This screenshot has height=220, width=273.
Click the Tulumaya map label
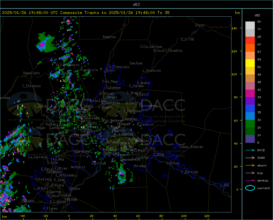[113, 87]
